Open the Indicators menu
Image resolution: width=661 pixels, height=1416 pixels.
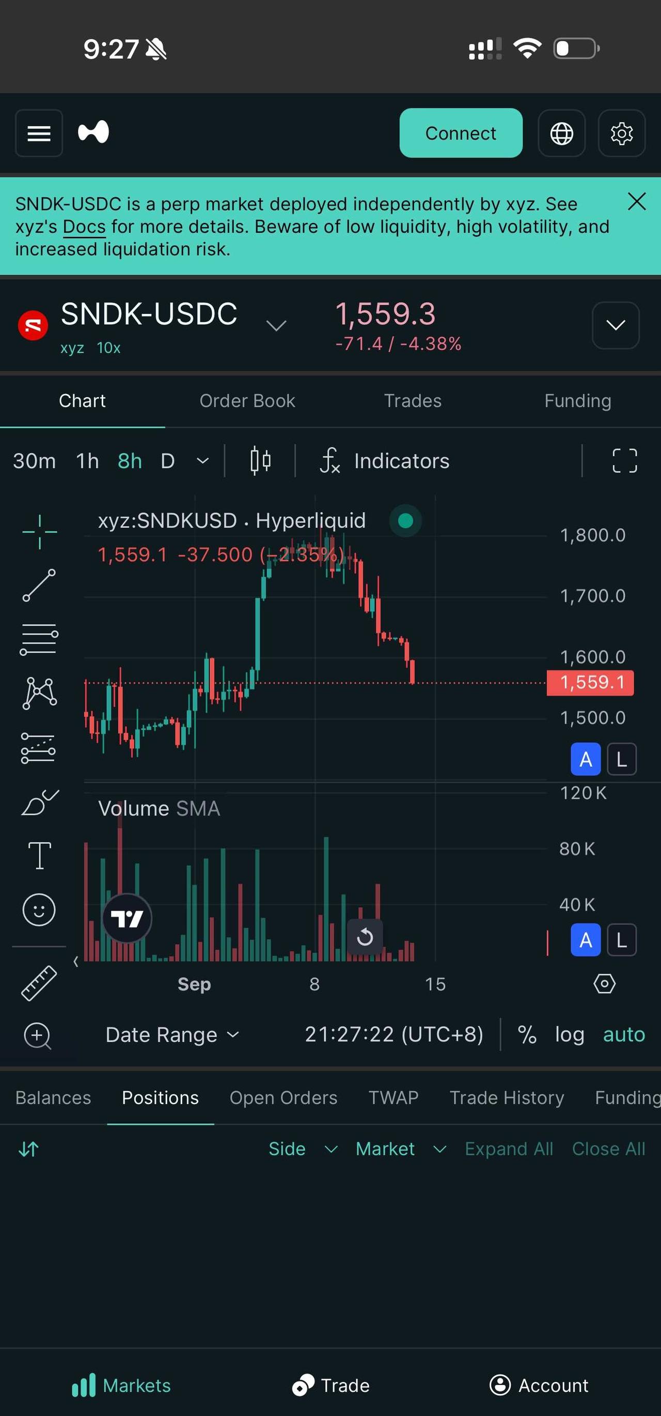click(385, 461)
